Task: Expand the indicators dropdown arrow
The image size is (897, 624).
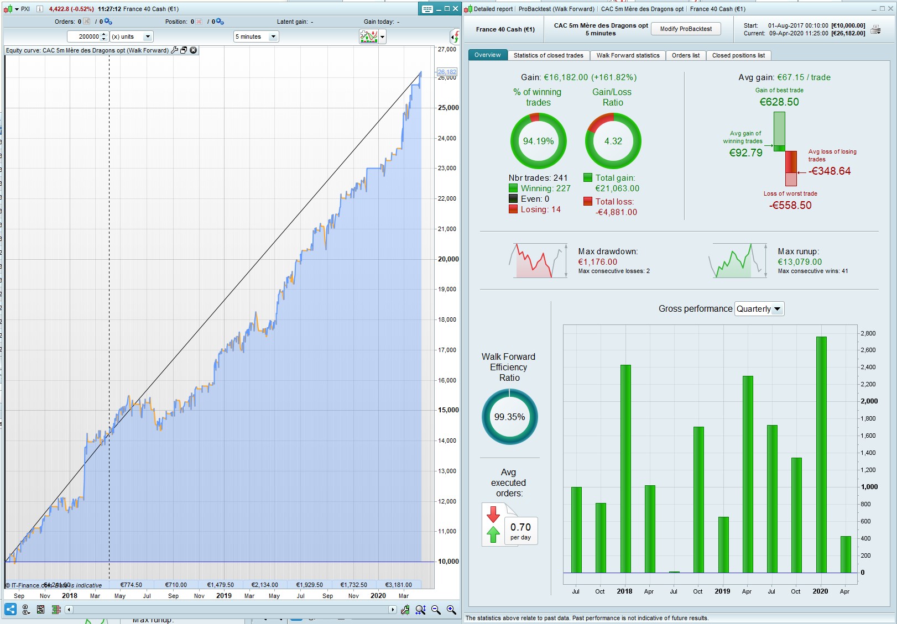Action: pos(382,37)
